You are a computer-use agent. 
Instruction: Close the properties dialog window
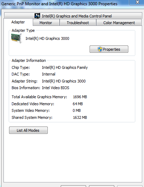click(x=137, y=2)
